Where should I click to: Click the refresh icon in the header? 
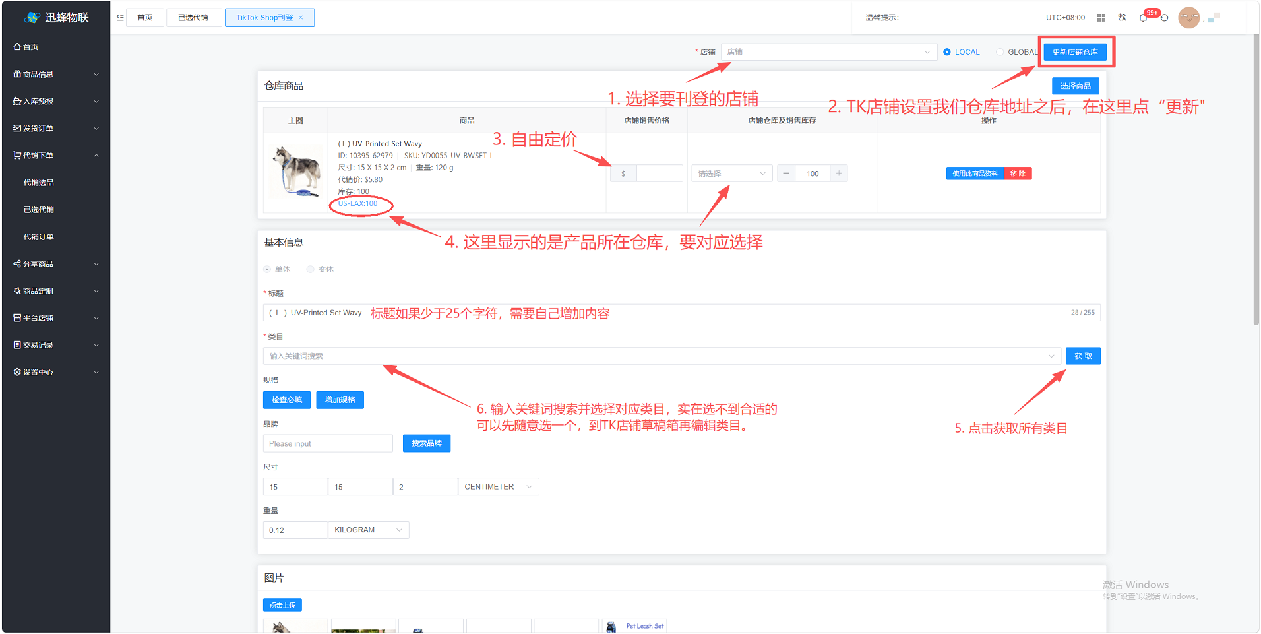[x=1164, y=18]
